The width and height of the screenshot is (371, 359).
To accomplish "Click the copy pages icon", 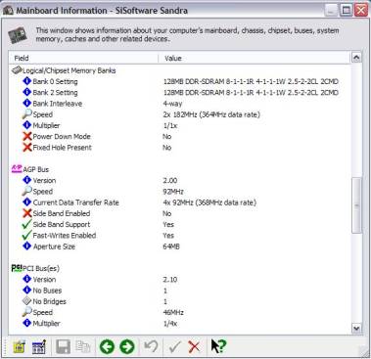I will (x=82, y=346).
